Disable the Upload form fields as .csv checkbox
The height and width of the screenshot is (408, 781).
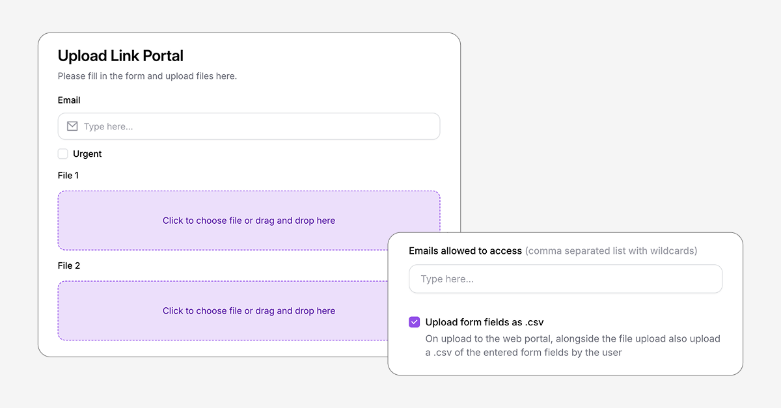point(414,321)
